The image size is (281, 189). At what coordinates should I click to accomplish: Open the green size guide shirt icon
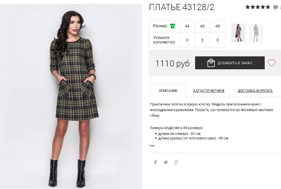tap(173, 26)
